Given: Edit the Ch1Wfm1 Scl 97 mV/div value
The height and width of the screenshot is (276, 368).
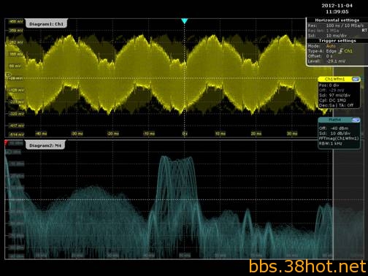Looking at the screenshot, I should 334,96.
